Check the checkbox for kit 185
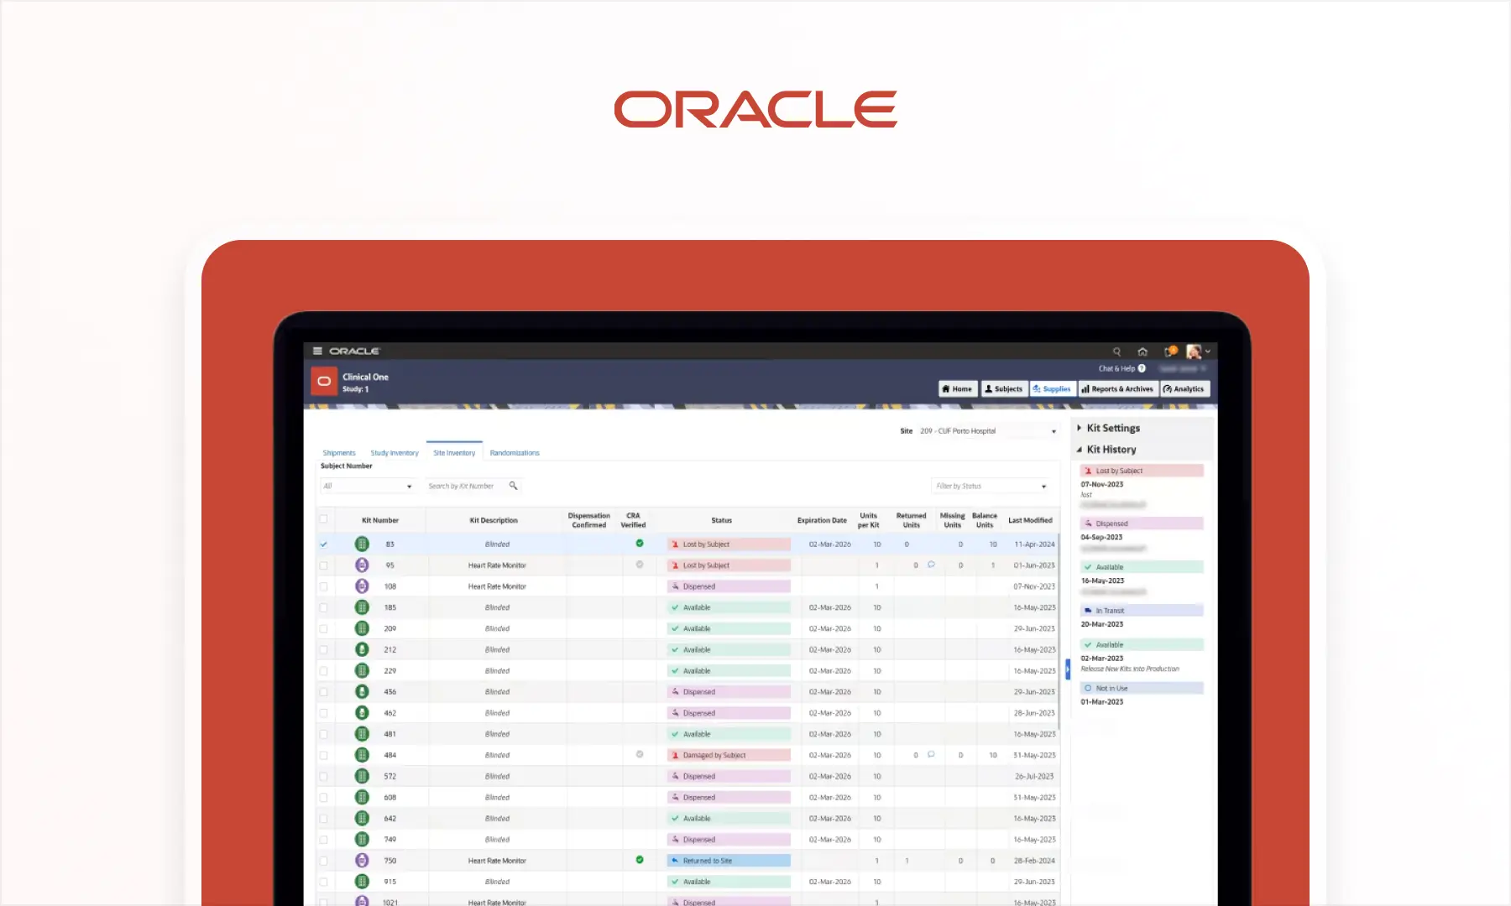Viewport: 1511px width, 906px height. [323, 607]
